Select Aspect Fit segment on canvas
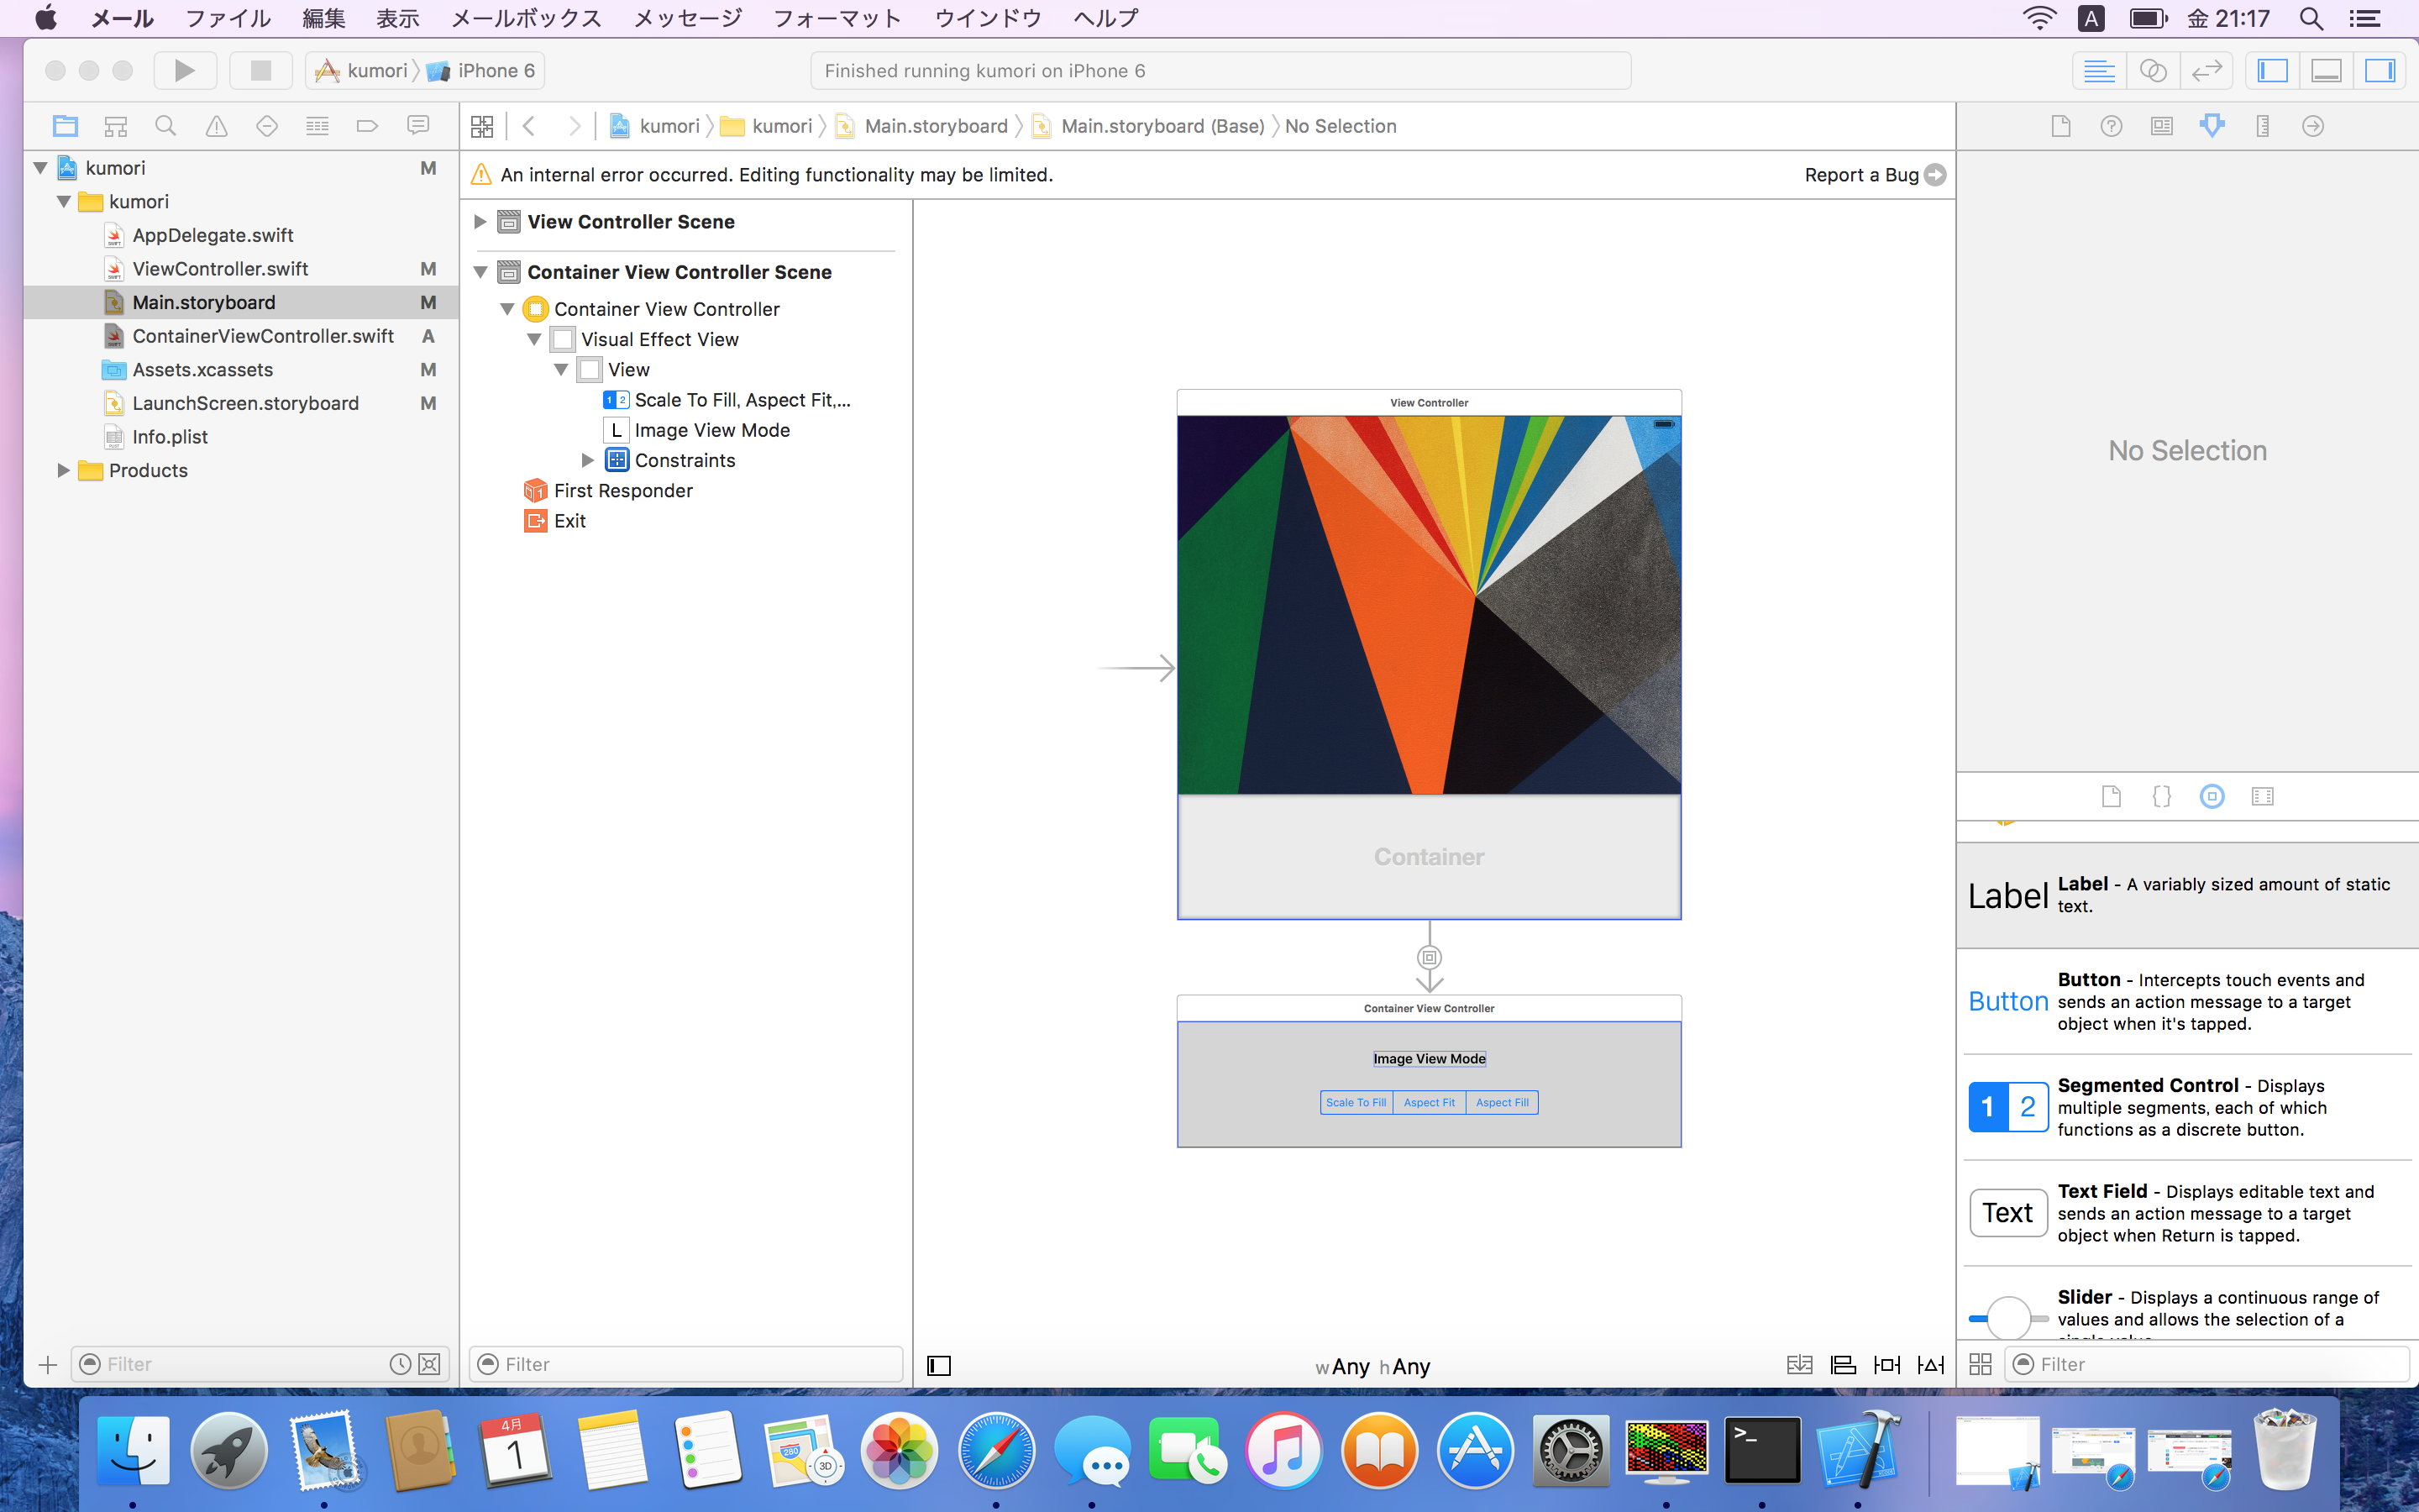This screenshot has width=2419, height=1512. (x=1429, y=1102)
